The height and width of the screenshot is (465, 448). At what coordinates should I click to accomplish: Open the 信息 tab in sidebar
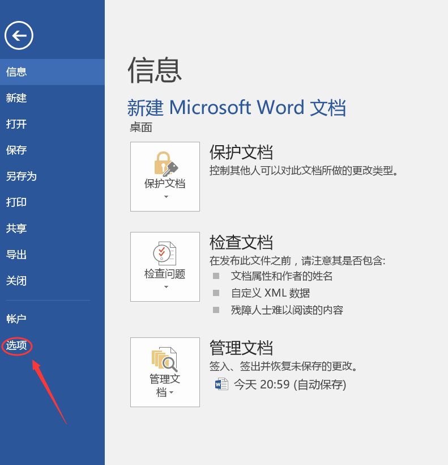[52, 72]
